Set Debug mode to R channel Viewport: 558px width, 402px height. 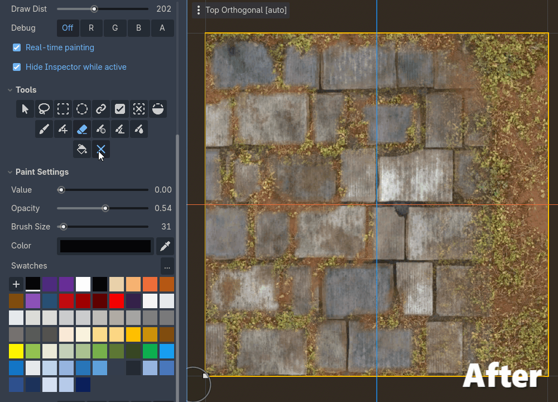point(91,28)
